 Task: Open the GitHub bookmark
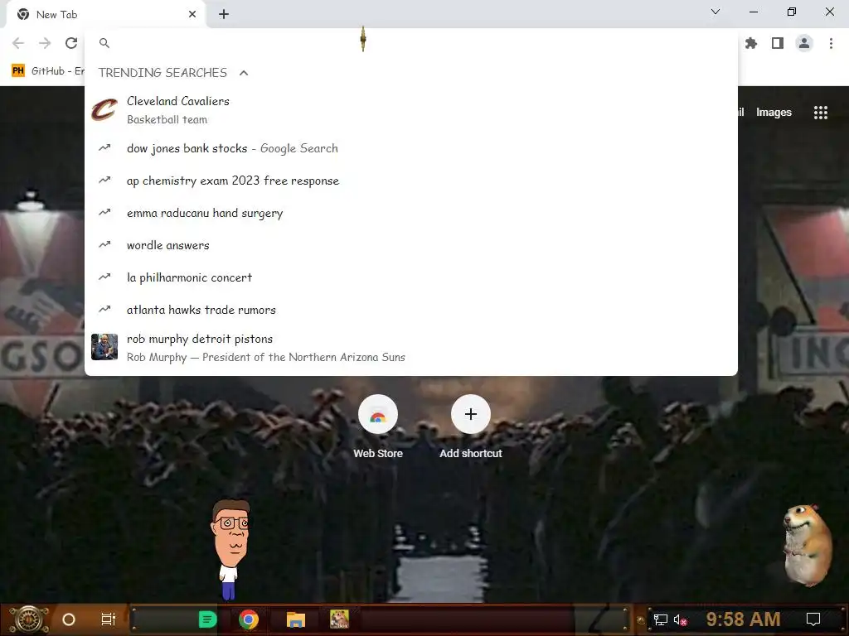pos(49,71)
